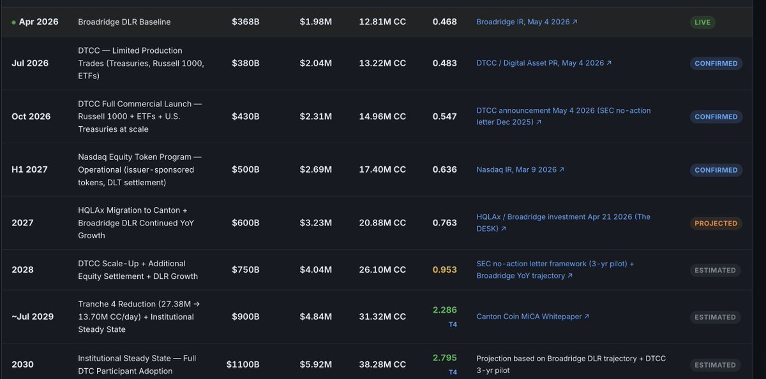Click the $4.04M value
Image resolution: width=766 pixels, height=379 pixels.
point(316,269)
